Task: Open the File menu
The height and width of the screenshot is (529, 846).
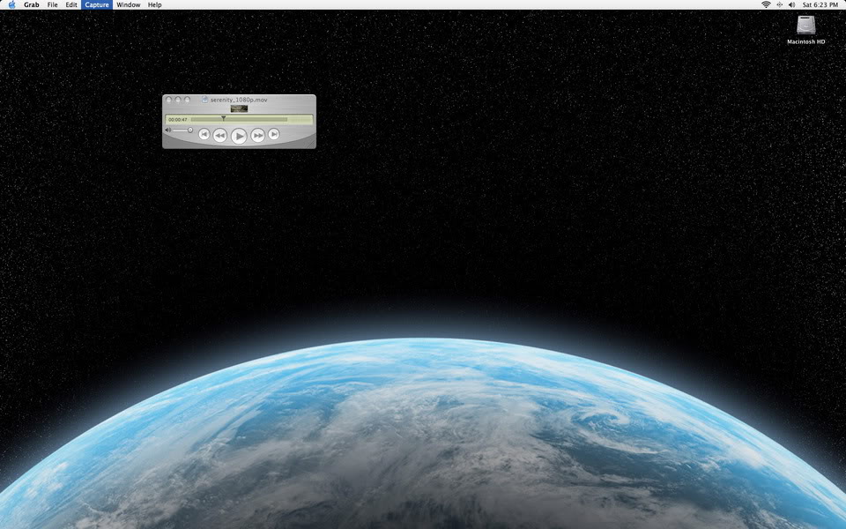Action: tap(52, 5)
